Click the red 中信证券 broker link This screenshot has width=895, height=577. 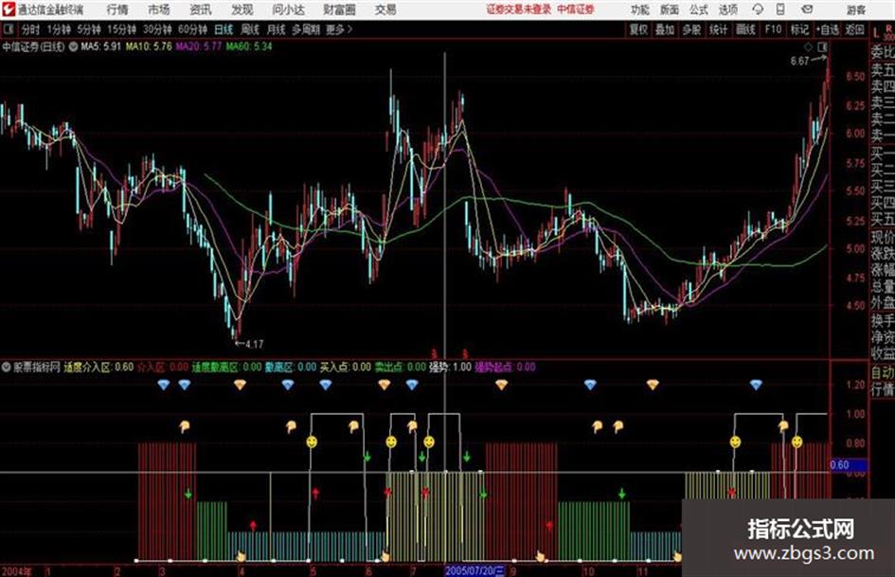[576, 9]
